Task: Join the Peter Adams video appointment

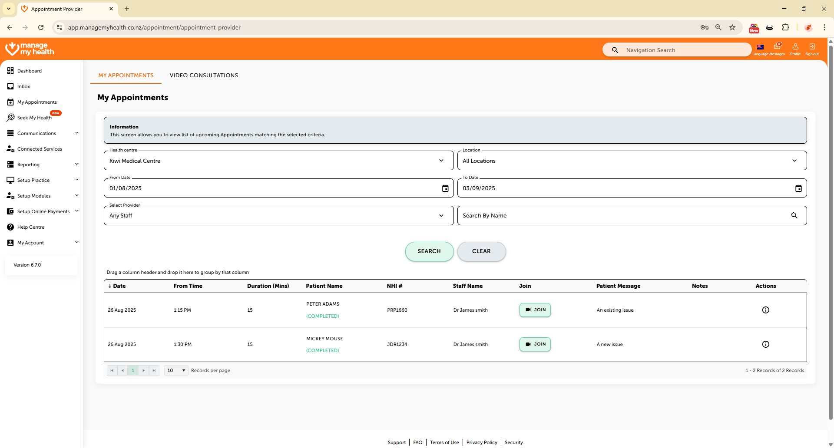Action: (535, 310)
